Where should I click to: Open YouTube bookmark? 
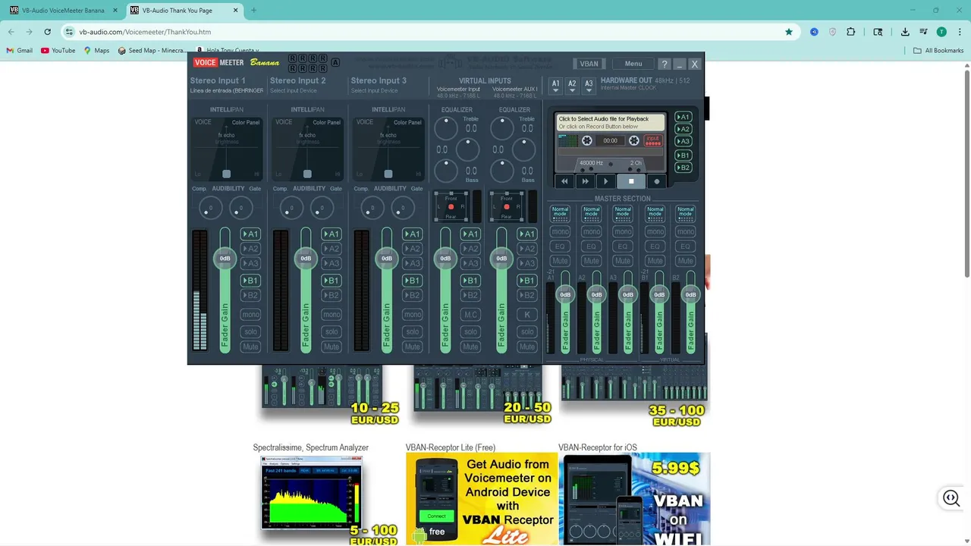coord(58,51)
